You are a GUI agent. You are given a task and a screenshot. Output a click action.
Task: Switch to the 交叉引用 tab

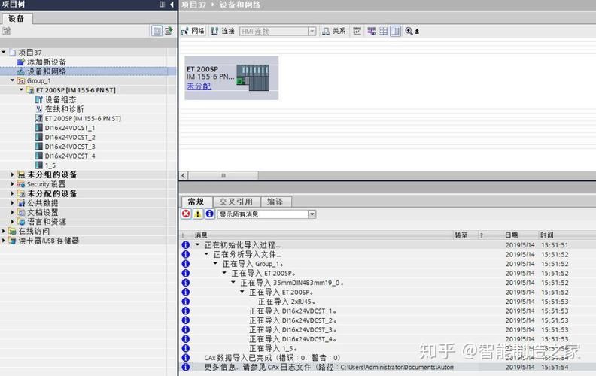pyautogui.click(x=236, y=202)
